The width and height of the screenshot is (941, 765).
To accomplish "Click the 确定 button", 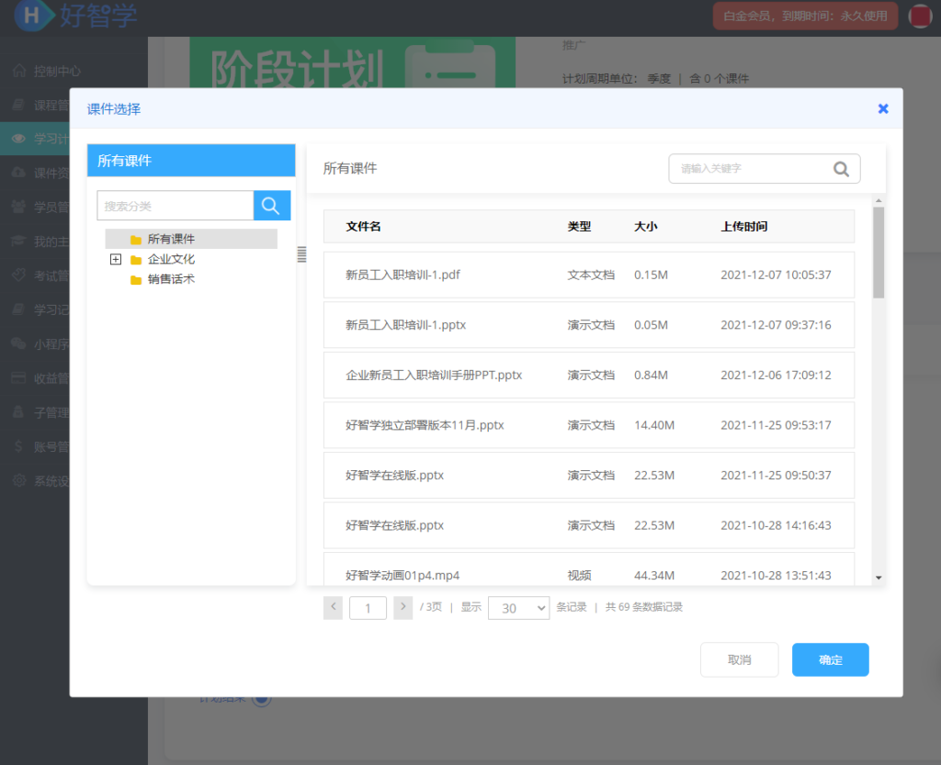I will [830, 659].
